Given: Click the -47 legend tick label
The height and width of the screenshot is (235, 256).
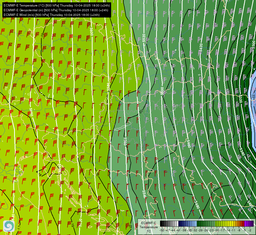Looking at the screenshot, I should pyautogui.click(x=168, y=230).
